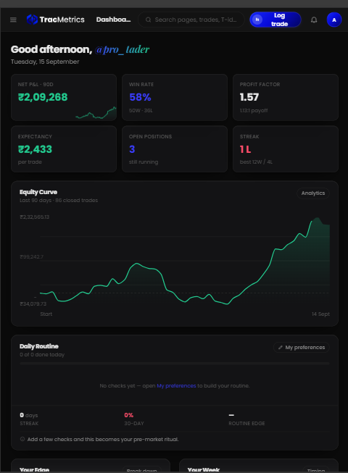This screenshot has height=473, width=348.
Task: Click the Net P&L sparkline chart
Action: 96,113
